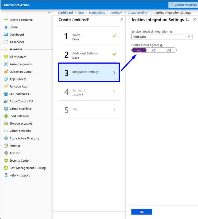Viewport: 198px width, 219px height.
Task: Open the Virtual networks icon
Action: pos(6,131)
